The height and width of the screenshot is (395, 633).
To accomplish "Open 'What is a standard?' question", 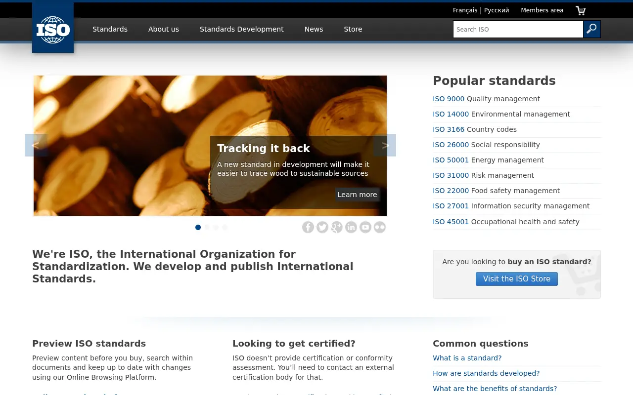I will click(x=467, y=358).
